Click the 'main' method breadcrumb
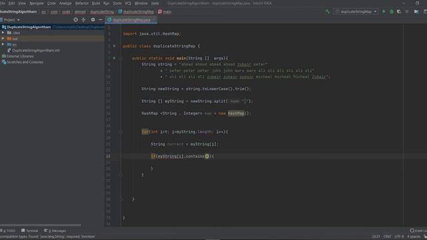427x240 pixels. (165, 12)
